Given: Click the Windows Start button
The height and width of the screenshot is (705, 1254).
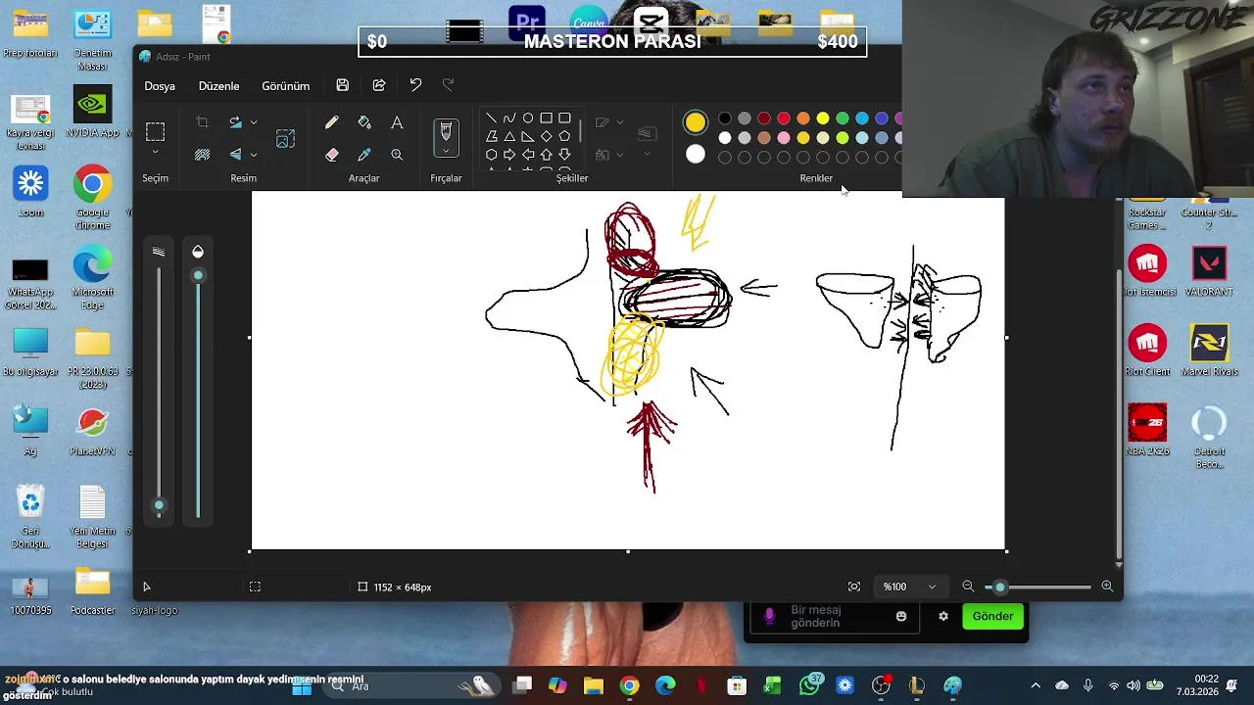Looking at the screenshot, I should 302,685.
